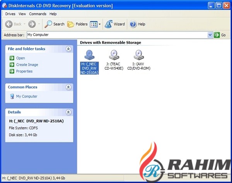This screenshot has height=183, width=232.
Task: Maximize the DiskInternals window
Action: tap(219, 6)
